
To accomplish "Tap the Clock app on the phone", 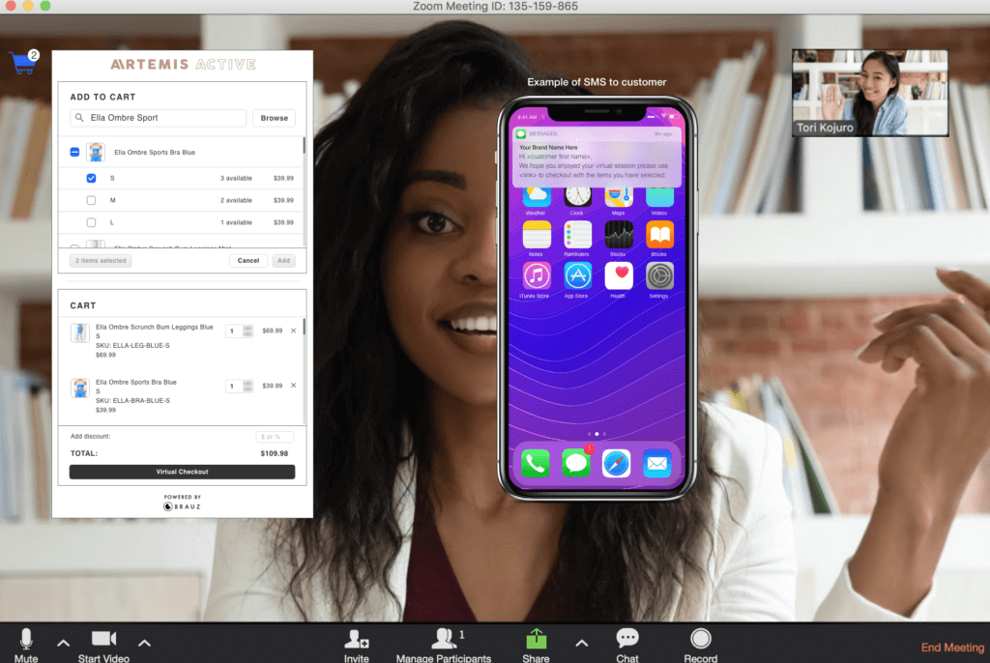I will click(577, 196).
